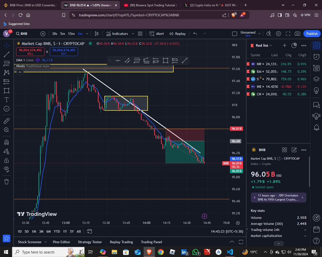322x257 pixels.
Task: Click the magnet mode icon
Action: click(x=7, y=142)
